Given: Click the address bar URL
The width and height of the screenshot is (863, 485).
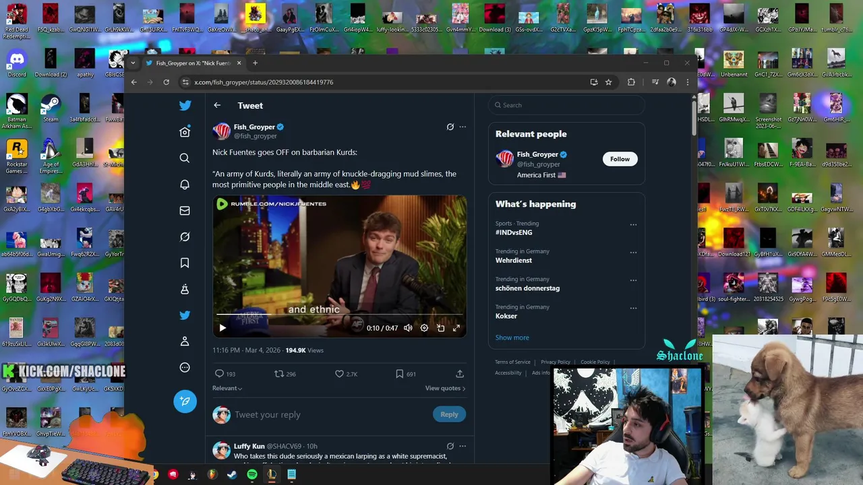Looking at the screenshot, I should (x=264, y=82).
